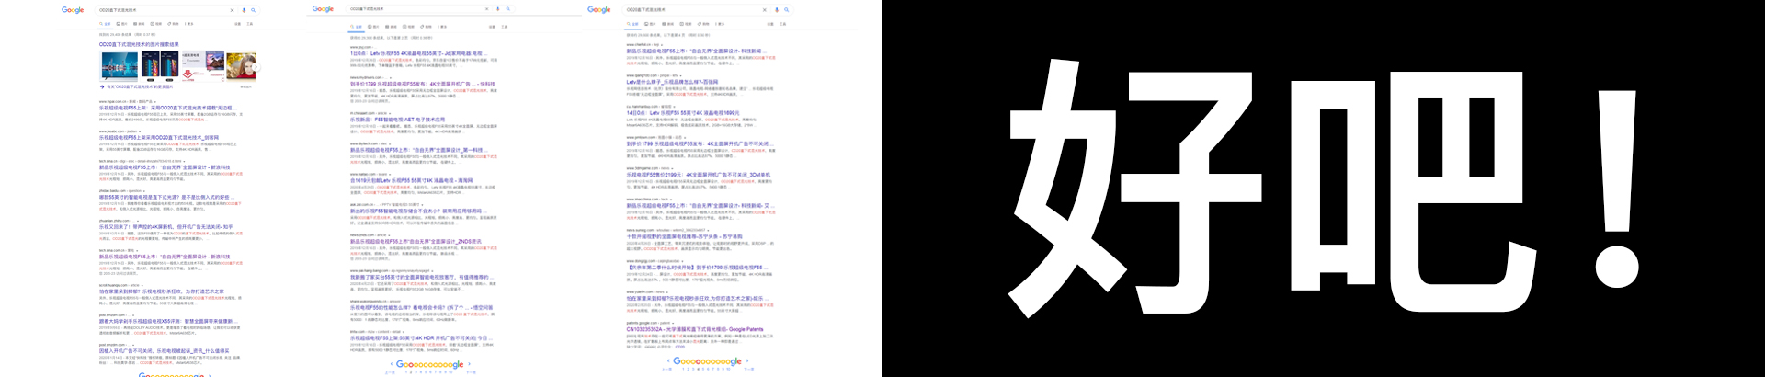Open the 苏宁易购 result '十款开迷视野的全面屏电视推荐'
1765x377 pixels.
pyautogui.click(x=684, y=236)
